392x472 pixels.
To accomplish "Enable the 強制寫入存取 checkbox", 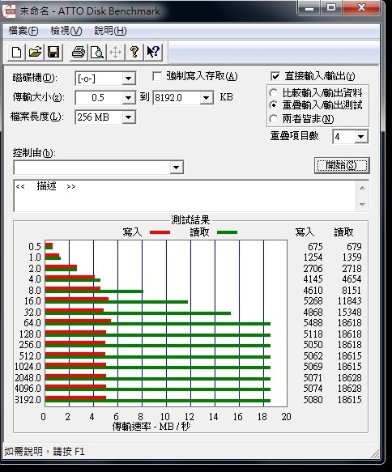I will coord(157,76).
